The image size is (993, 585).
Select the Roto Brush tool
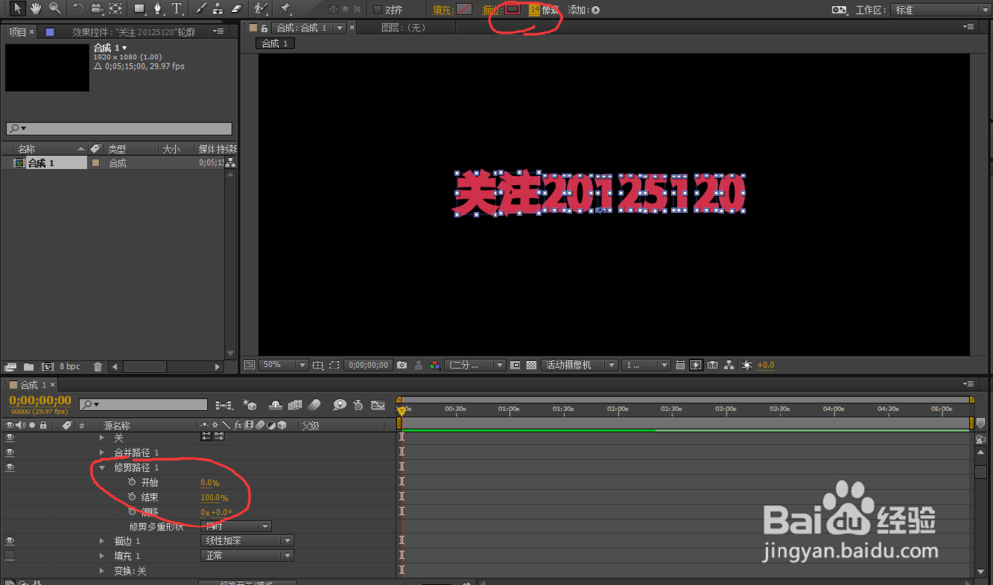coord(260,9)
